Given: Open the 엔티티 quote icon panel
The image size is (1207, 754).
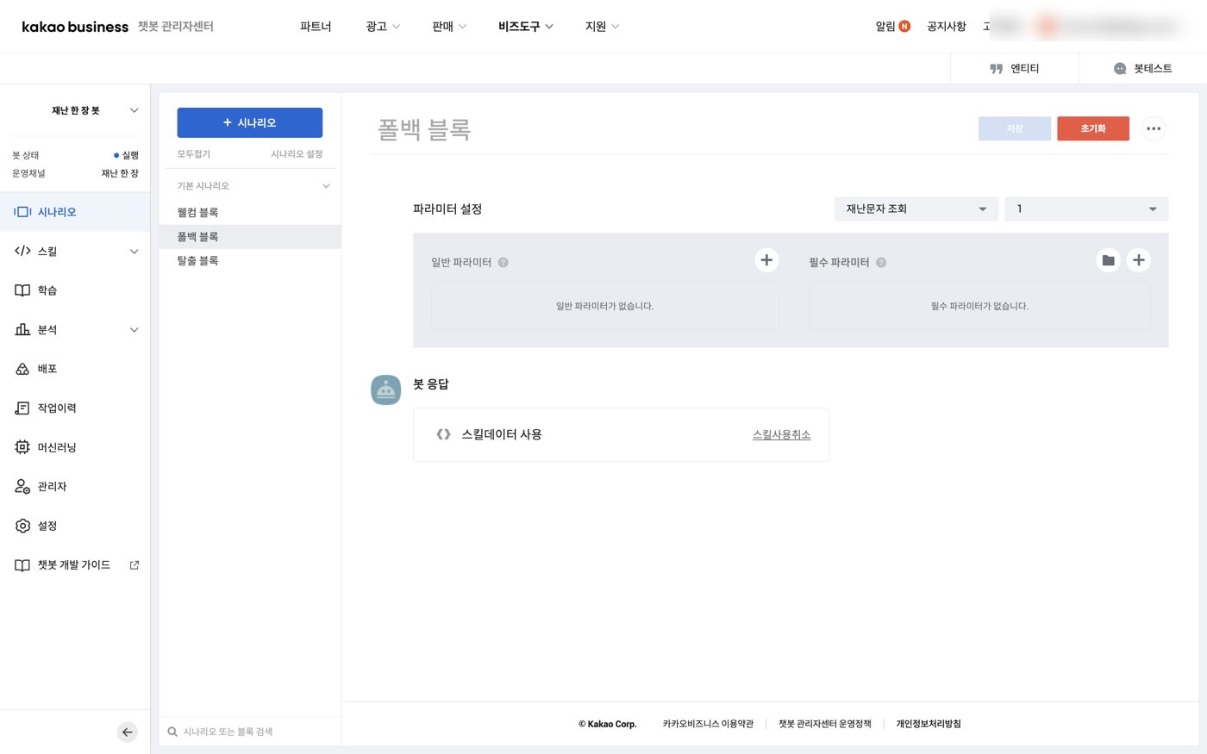Looking at the screenshot, I should (1015, 68).
